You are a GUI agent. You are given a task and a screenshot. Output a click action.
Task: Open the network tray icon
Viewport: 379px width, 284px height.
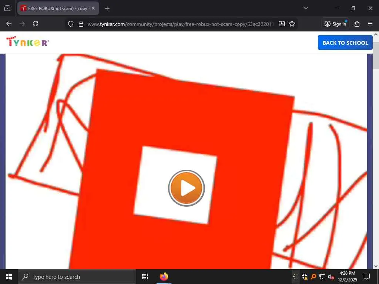tap(322, 277)
